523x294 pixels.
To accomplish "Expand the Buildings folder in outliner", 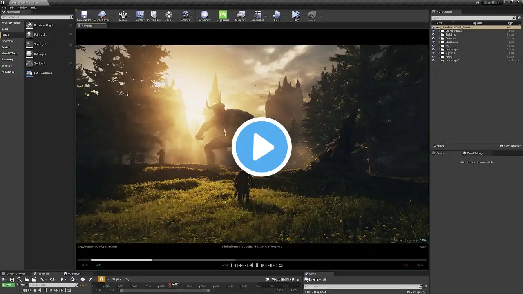I will coord(439,35).
